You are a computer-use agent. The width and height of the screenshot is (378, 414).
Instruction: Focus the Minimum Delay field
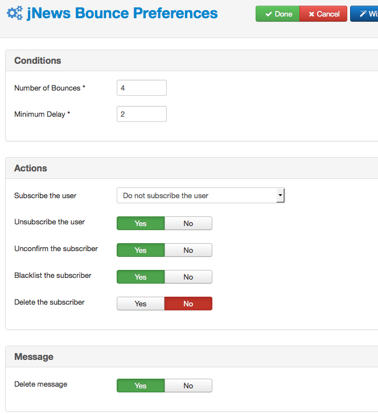(142, 114)
